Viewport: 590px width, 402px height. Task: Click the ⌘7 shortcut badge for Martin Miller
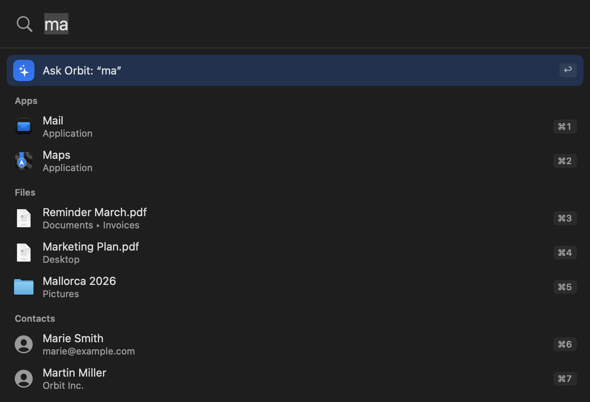pyautogui.click(x=565, y=379)
